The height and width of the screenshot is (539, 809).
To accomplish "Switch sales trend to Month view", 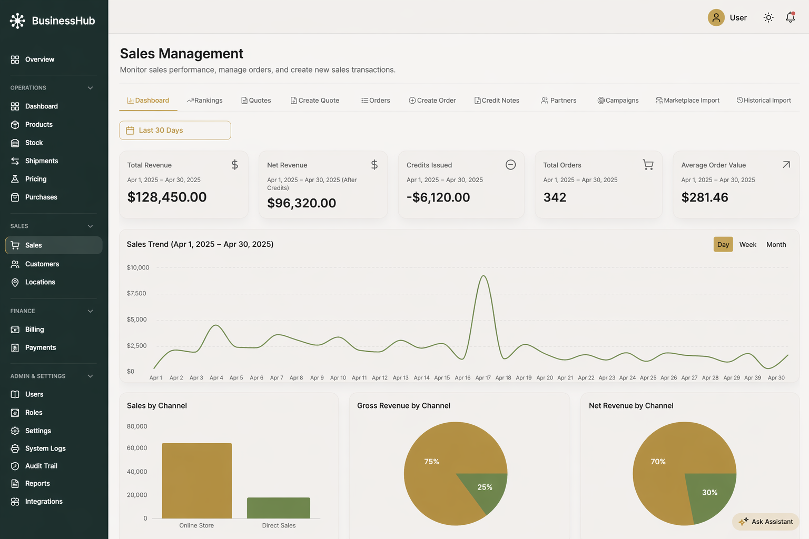I will (776, 245).
